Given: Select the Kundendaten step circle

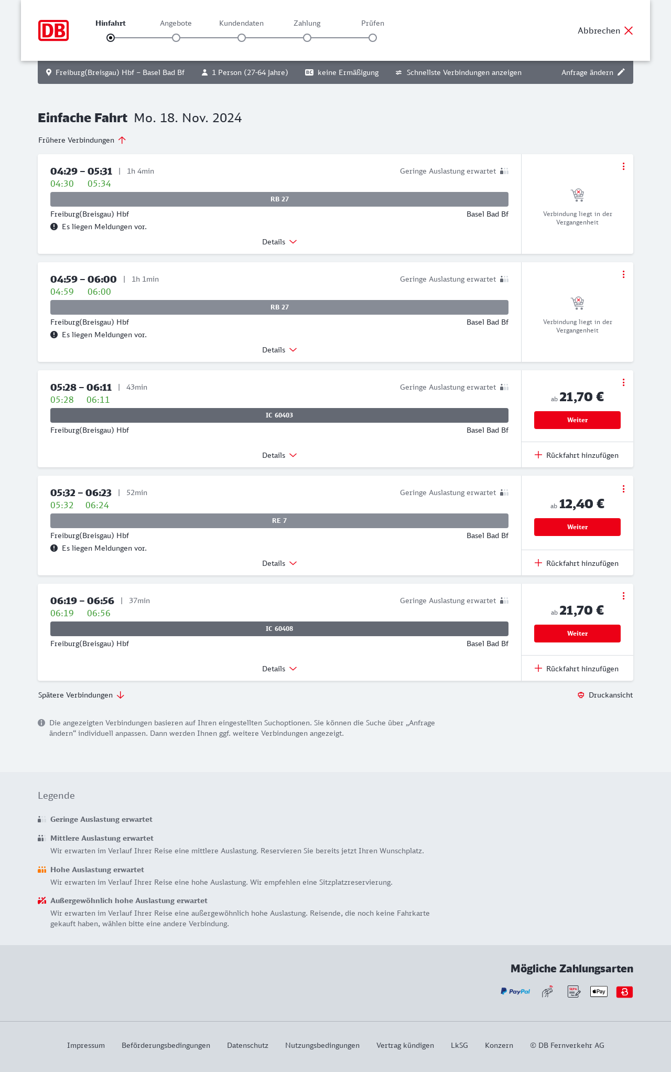Looking at the screenshot, I should click(x=242, y=38).
